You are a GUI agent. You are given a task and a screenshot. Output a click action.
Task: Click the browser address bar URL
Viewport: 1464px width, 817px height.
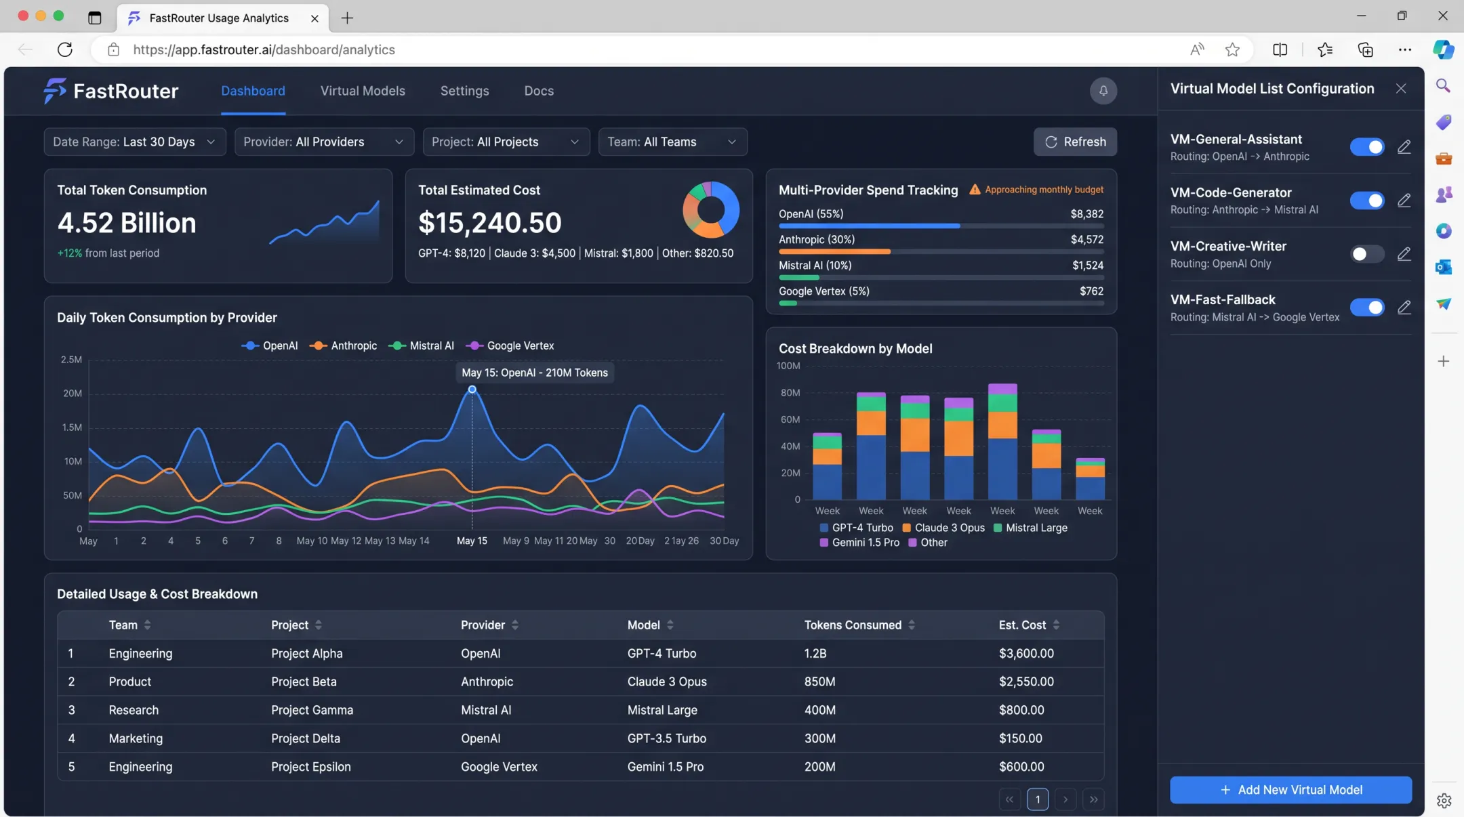click(x=264, y=49)
